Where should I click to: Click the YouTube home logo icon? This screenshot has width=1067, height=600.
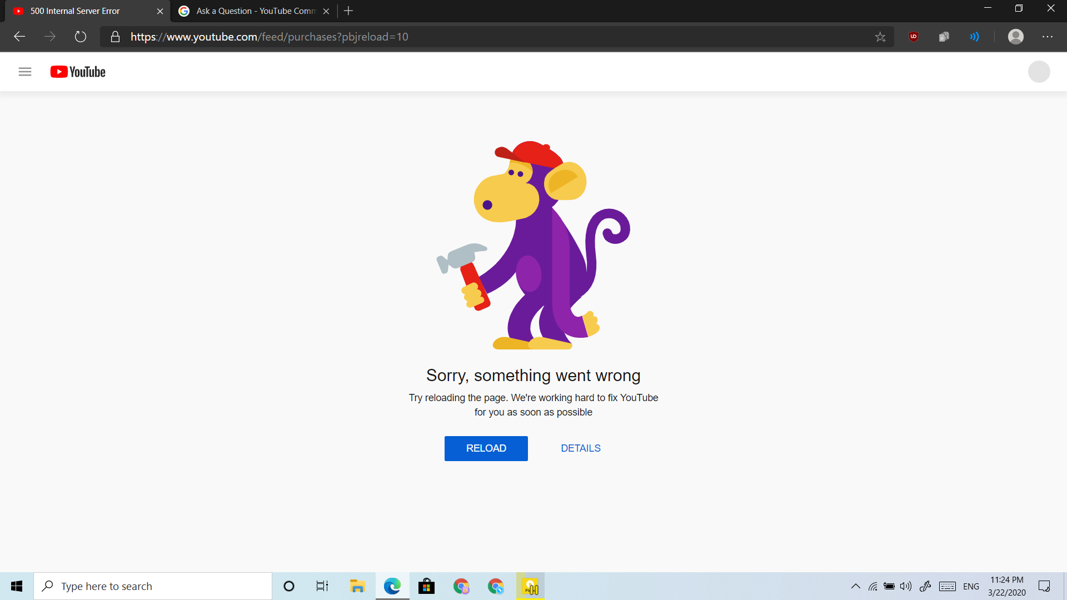tap(77, 72)
